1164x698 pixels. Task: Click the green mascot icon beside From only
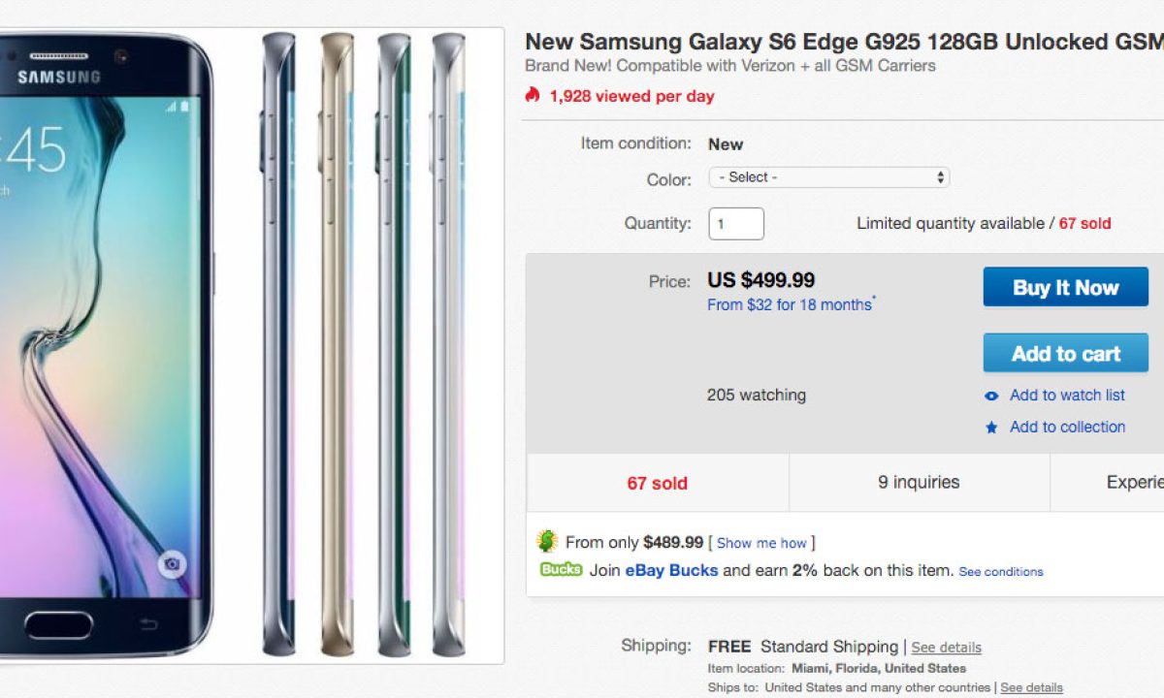(x=548, y=541)
